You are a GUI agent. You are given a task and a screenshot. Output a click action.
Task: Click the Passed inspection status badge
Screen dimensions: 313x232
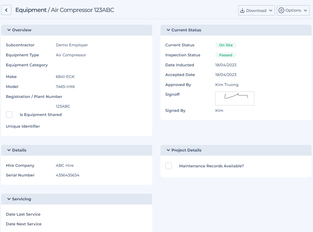click(x=226, y=55)
